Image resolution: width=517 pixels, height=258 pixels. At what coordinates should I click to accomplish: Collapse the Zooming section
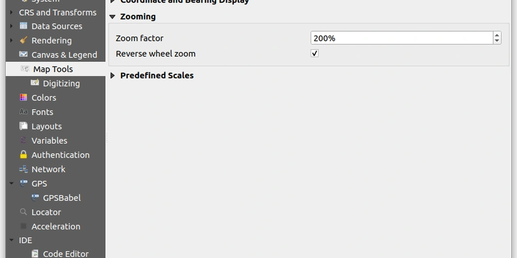(112, 17)
